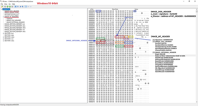Click the hex view scrollbar up arrow

click(x=197, y=9)
